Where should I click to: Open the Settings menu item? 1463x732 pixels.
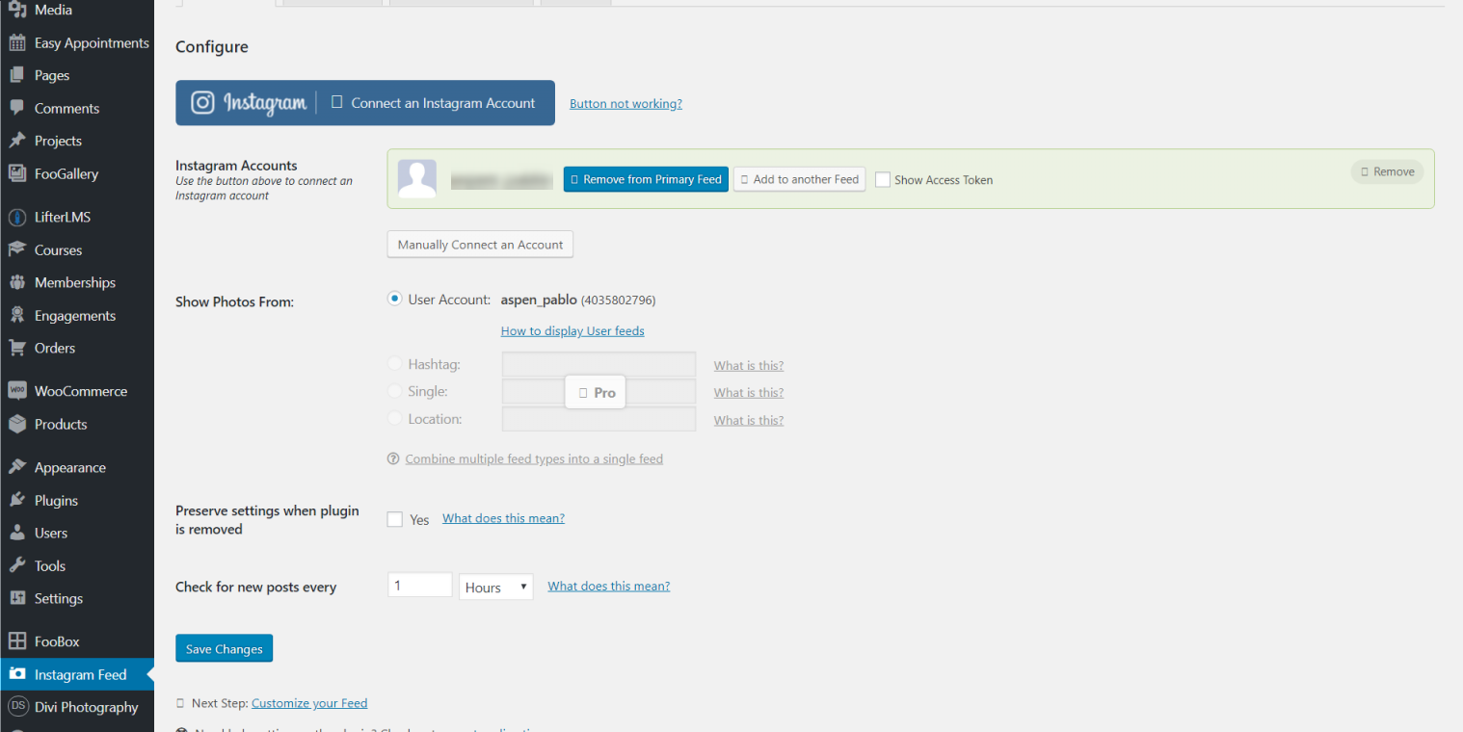tap(77, 598)
